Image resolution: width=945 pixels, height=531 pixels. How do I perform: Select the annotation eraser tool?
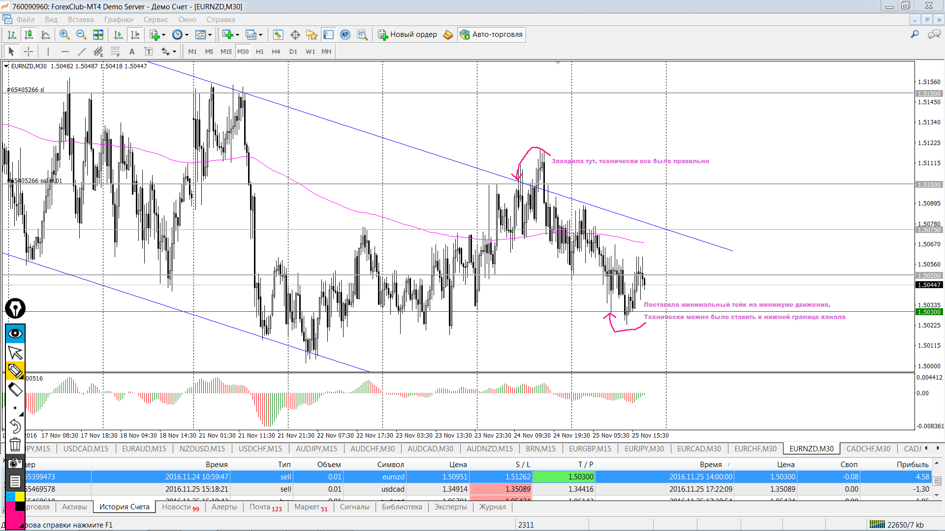15,389
